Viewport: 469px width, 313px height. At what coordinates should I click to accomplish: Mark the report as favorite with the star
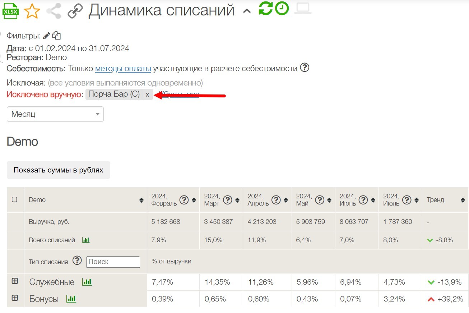(x=32, y=10)
